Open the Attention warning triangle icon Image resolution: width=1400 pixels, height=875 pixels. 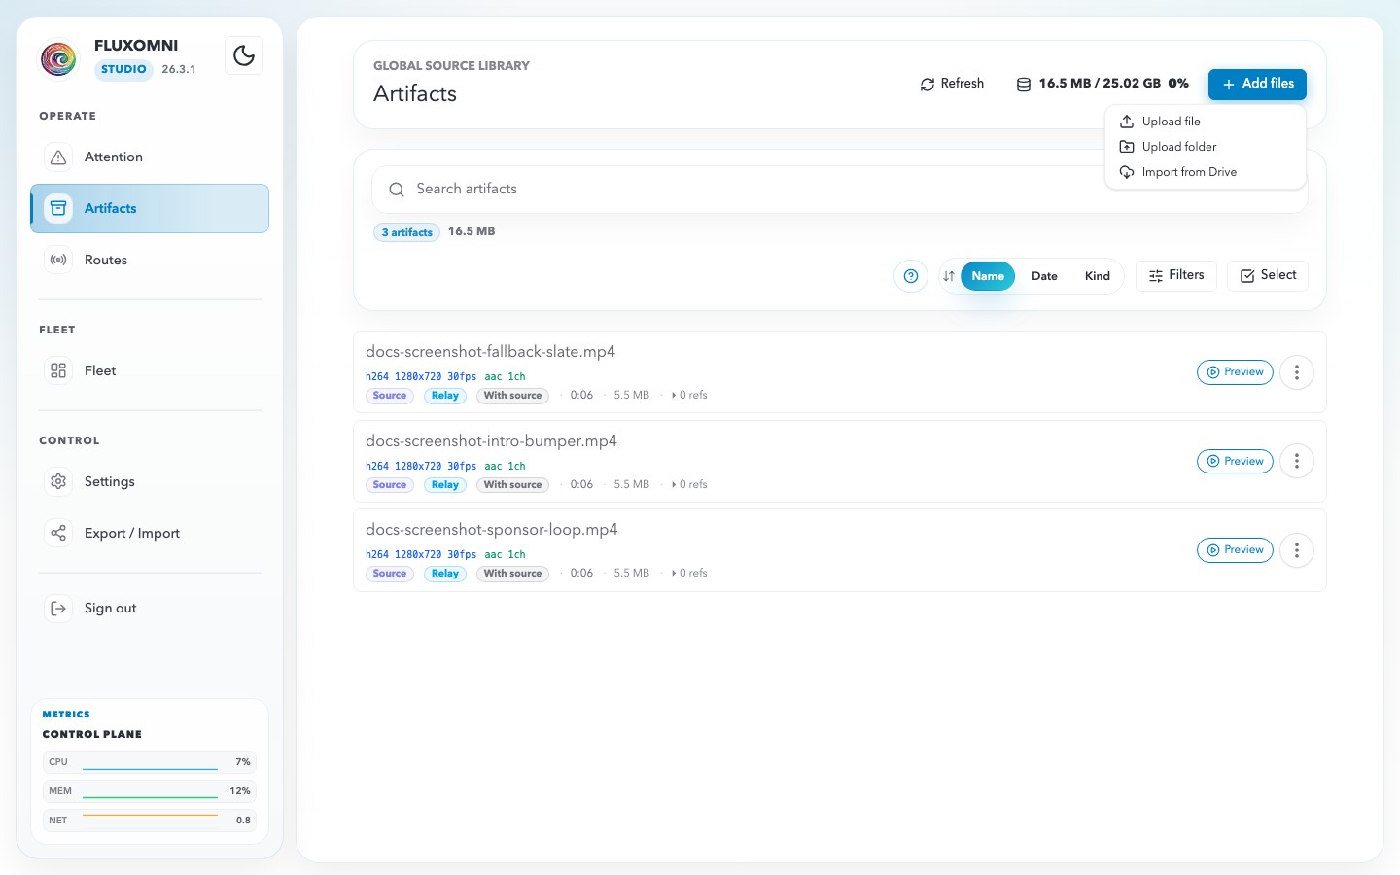click(58, 157)
